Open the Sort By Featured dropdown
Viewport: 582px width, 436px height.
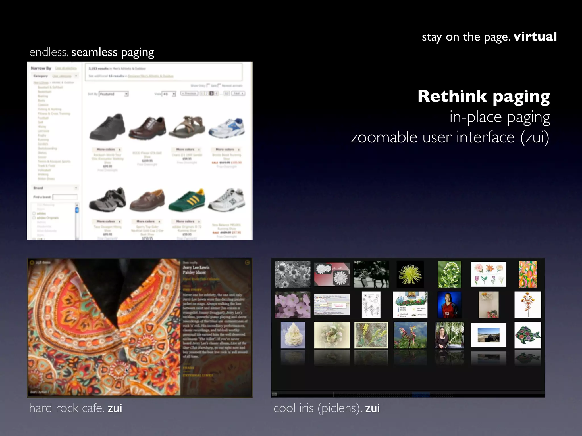pyautogui.click(x=114, y=94)
